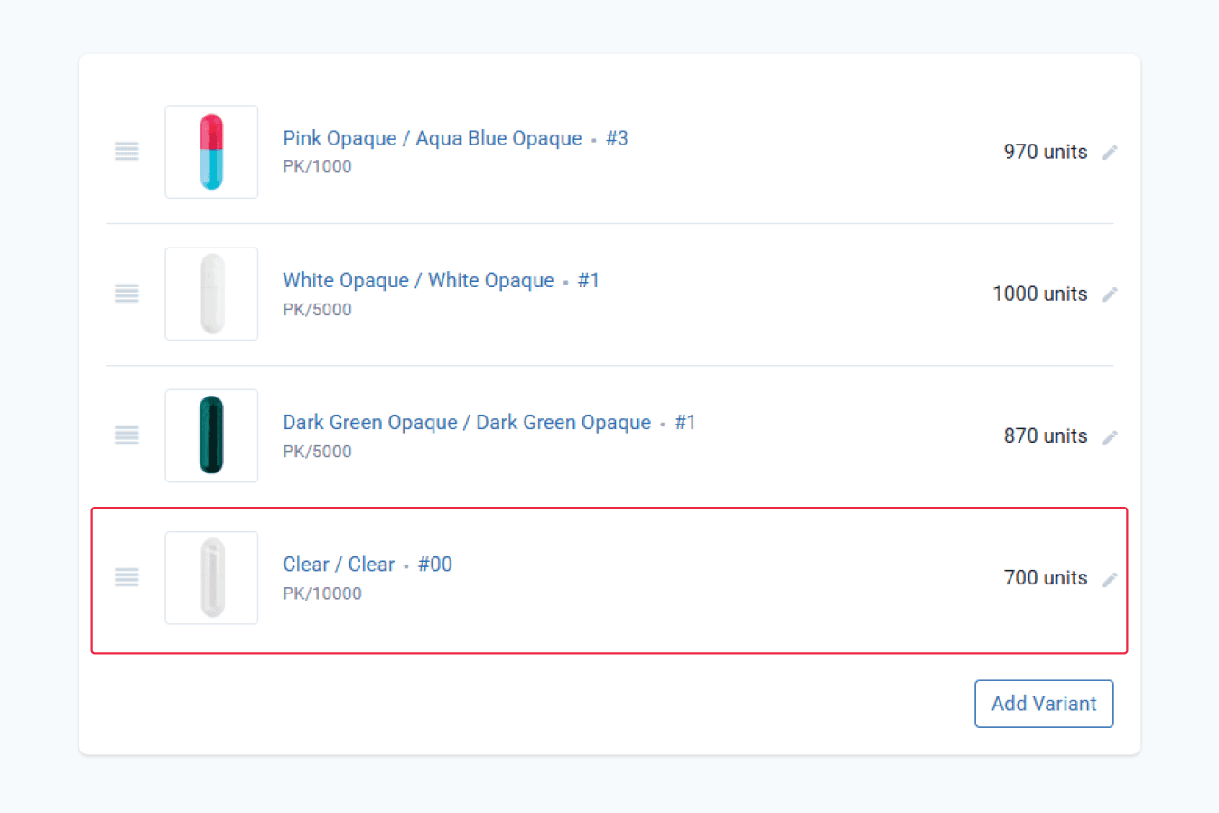
Task: Open the pink and aqua blue capsule thumbnail
Action: tap(211, 152)
